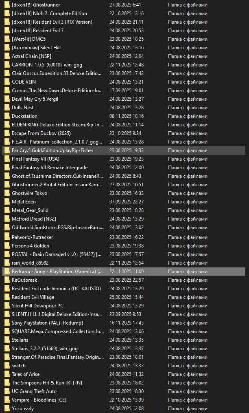
Task: Select The Simpsons Hit & Run [R] [TN]
Action: pyautogui.click(x=47, y=383)
